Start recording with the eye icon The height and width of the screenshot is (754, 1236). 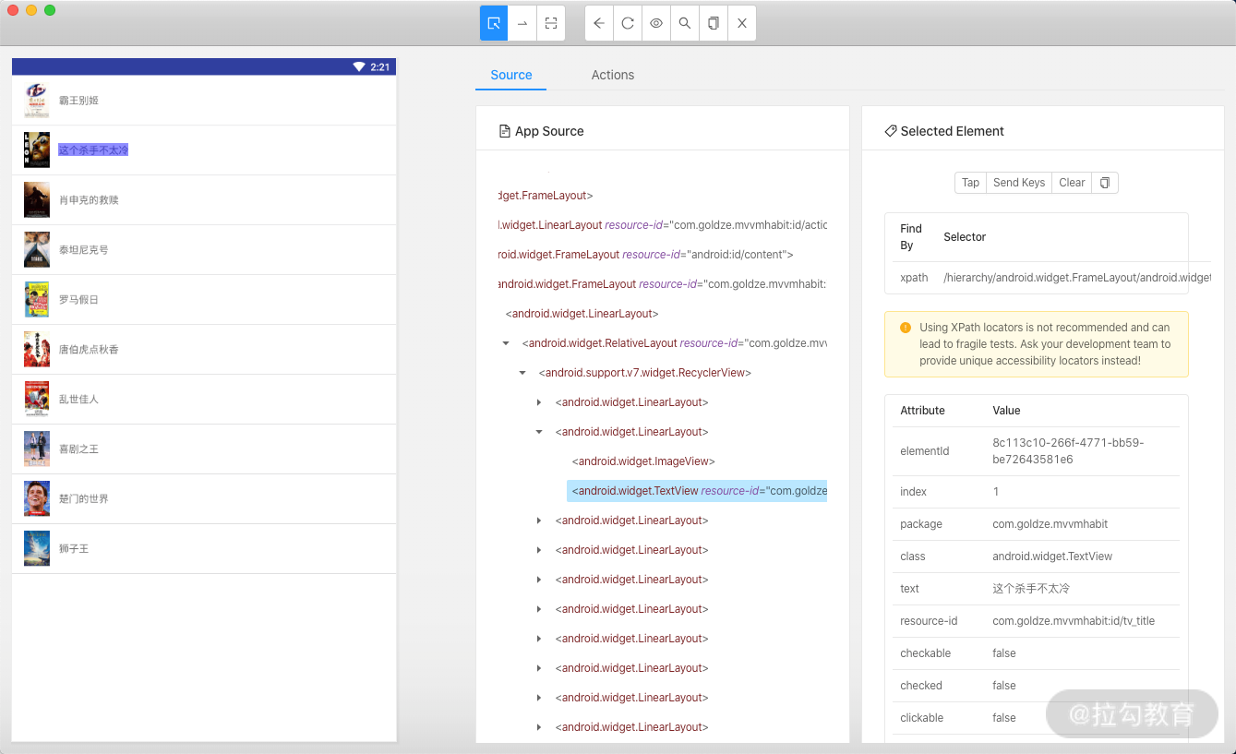click(656, 23)
